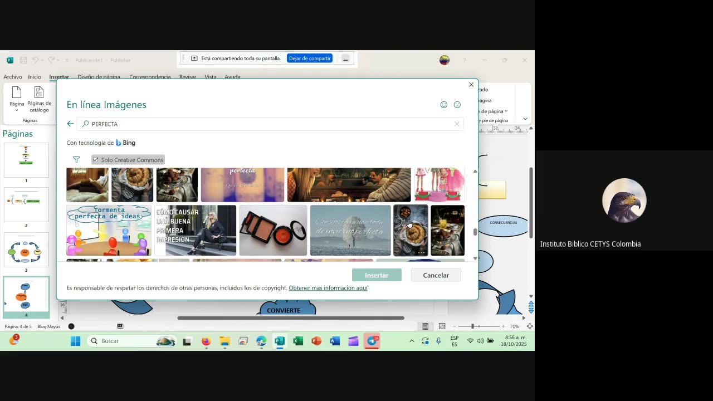Click the back arrow in the image search dialog

[70, 124]
